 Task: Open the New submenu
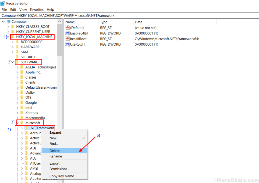coord(53,138)
